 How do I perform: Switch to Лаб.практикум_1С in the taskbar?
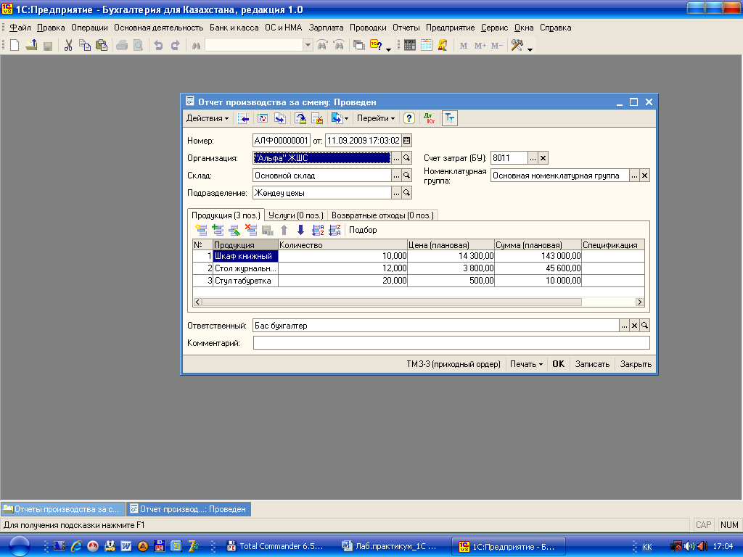click(390, 547)
